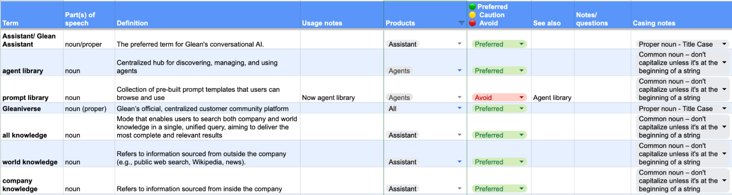Open Products dropdown arrow in agent library row
This screenshot has height=195, width=732.
(x=460, y=70)
